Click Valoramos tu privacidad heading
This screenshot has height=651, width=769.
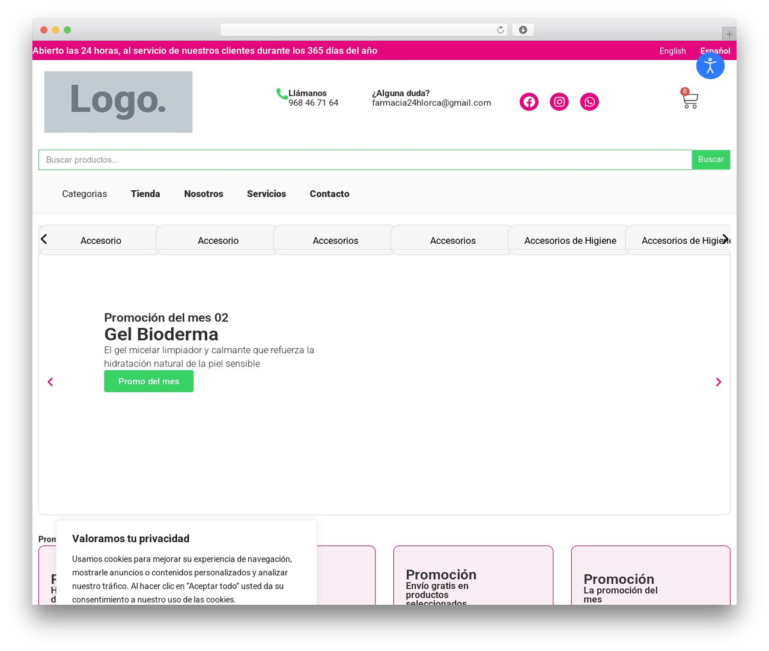(x=131, y=539)
